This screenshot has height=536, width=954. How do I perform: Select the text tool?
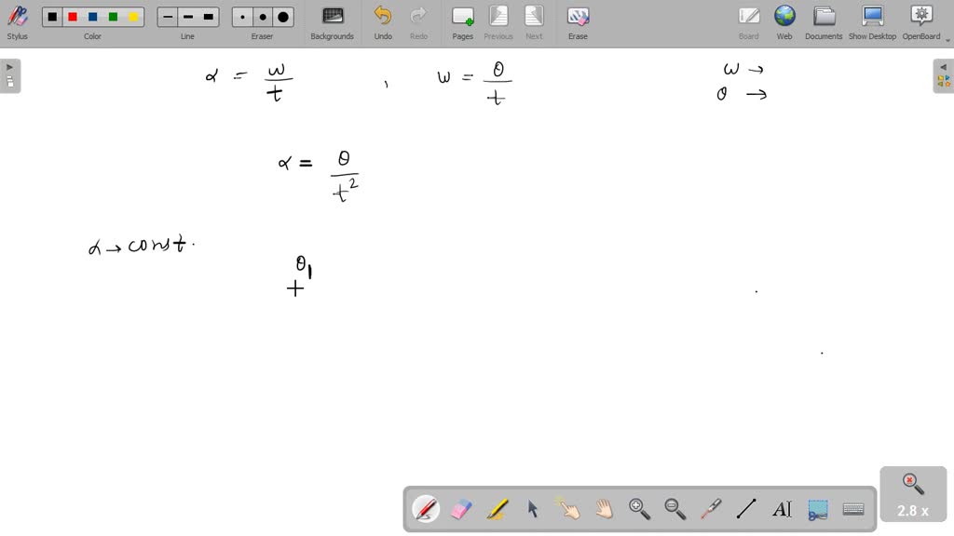tap(782, 509)
